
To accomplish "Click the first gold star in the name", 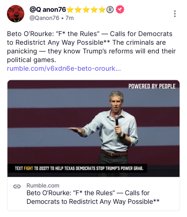I will pos(70,10).
